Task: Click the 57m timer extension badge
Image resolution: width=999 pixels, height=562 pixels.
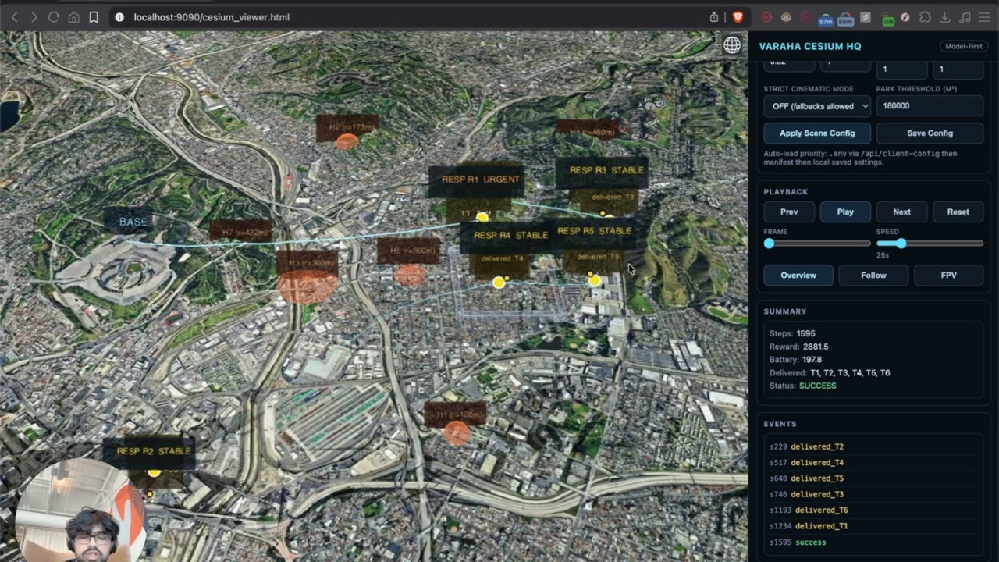Action: tap(826, 17)
